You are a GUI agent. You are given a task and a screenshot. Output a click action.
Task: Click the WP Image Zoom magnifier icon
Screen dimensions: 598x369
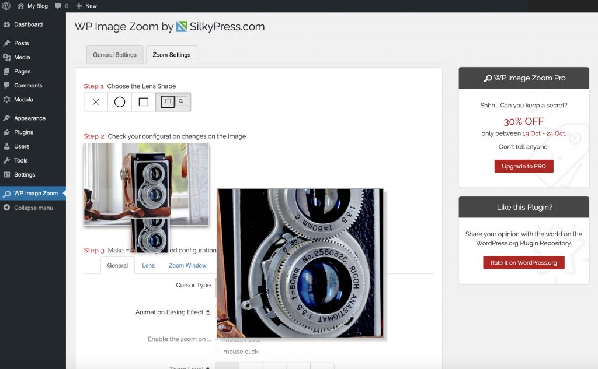pos(6,194)
